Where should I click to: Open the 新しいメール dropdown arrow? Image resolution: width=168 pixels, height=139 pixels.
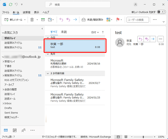25,20
